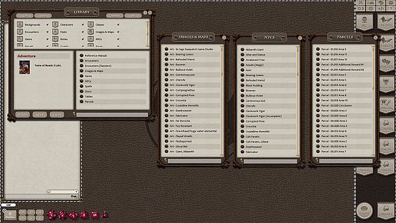Open the Quests sidebar button
The image size is (396, 223).
pyautogui.click(x=386, y=64)
